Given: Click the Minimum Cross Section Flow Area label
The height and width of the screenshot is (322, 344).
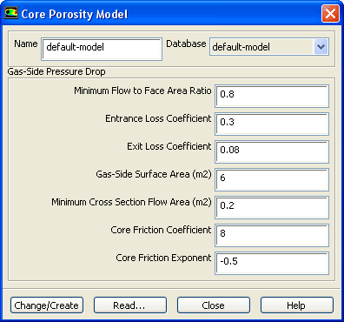Looking at the screenshot, I should (x=131, y=202).
